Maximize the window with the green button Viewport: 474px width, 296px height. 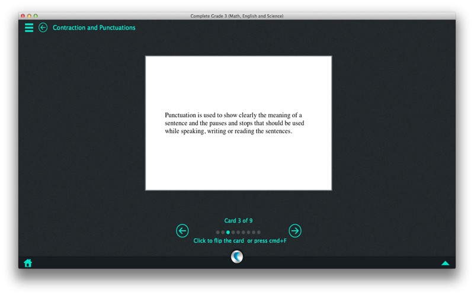pos(36,16)
